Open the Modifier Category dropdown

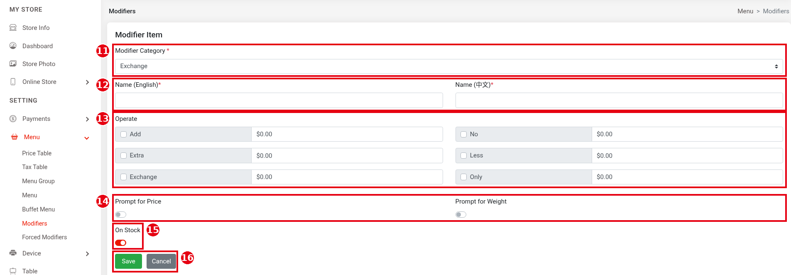[x=449, y=66]
